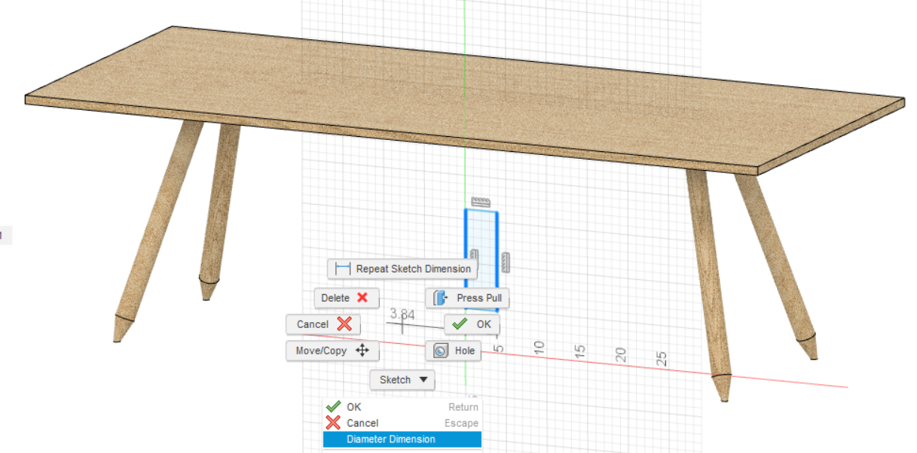This screenshot has width=917, height=453.
Task: Choose OK (Return) in the linear menu
Action: pyautogui.click(x=353, y=406)
